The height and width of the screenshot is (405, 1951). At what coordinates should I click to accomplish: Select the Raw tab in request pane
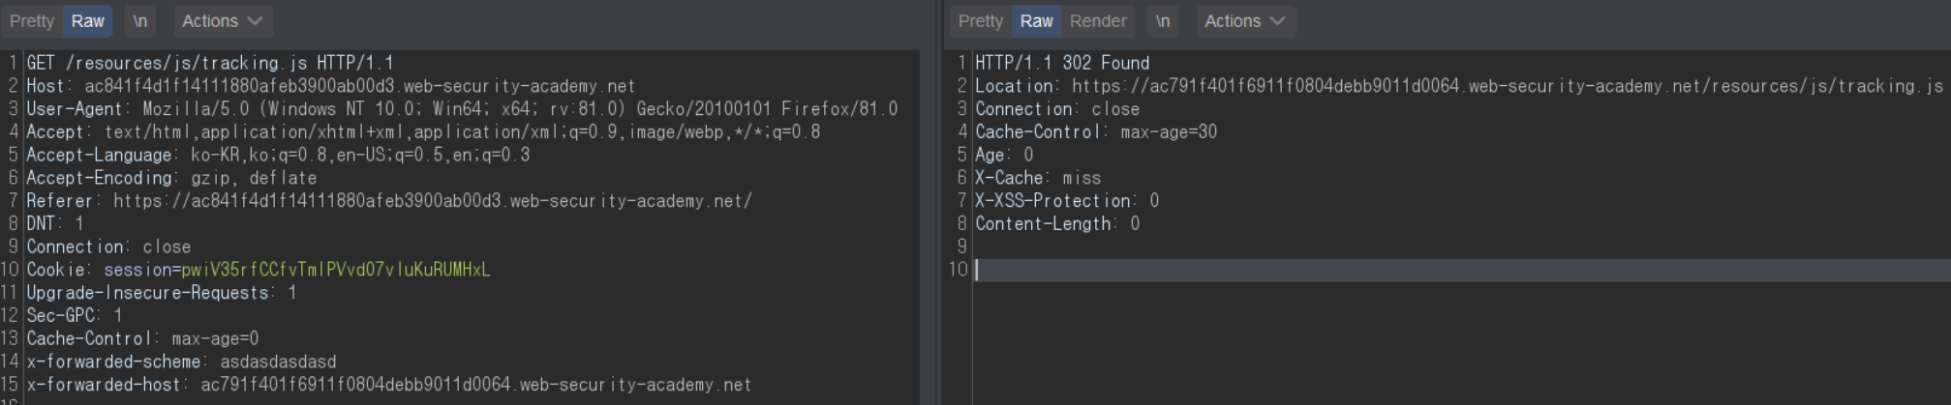click(87, 21)
